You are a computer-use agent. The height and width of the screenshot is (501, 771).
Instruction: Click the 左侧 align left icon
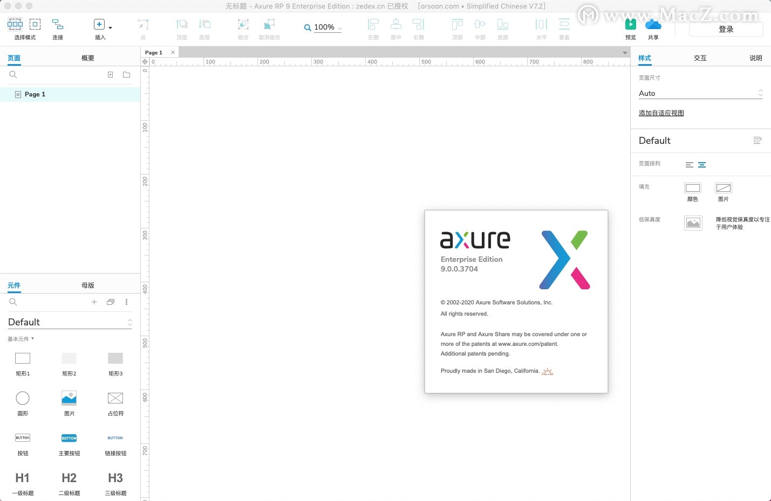[x=373, y=24]
